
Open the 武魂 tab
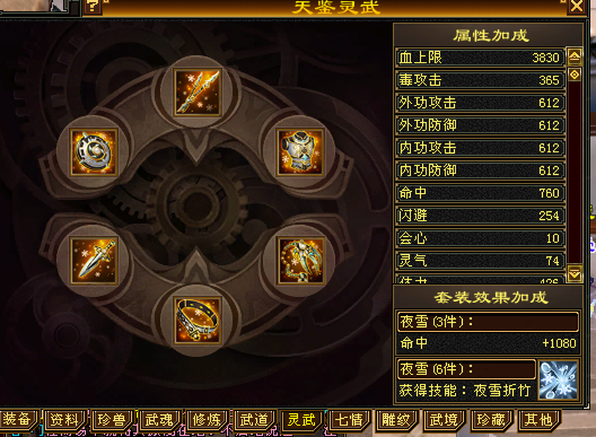[159, 420]
